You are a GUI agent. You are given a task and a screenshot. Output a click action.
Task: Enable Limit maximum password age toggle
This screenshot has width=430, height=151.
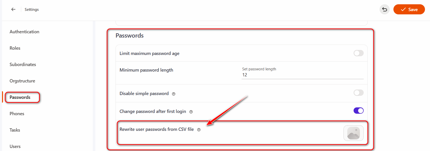[x=358, y=53]
